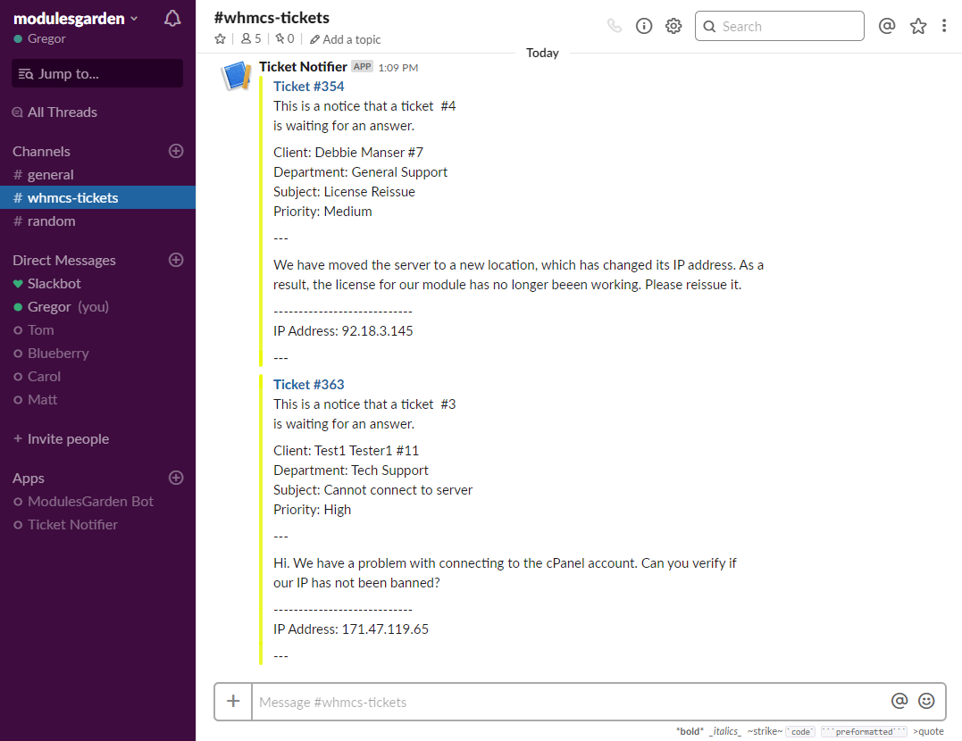Click plus attachment button in message box
962x741 pixels.
(x=233, y=701)
